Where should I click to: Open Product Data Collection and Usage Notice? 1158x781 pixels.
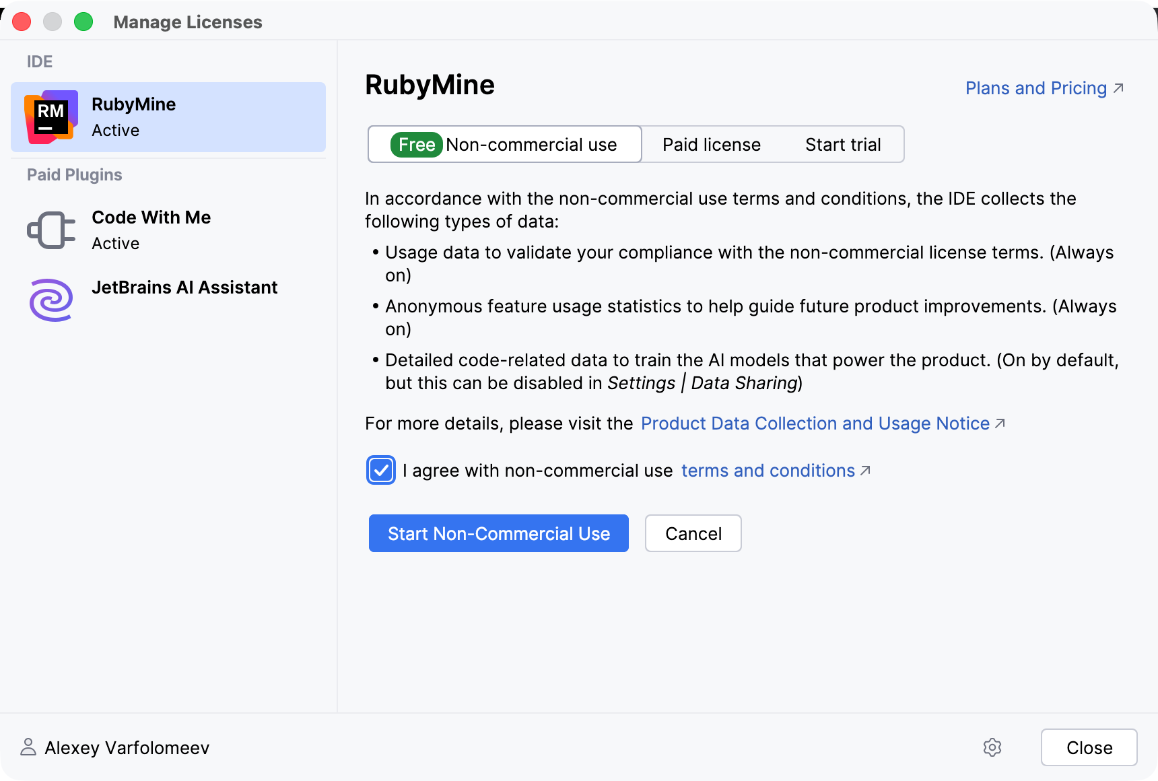[x=823, y=423]
